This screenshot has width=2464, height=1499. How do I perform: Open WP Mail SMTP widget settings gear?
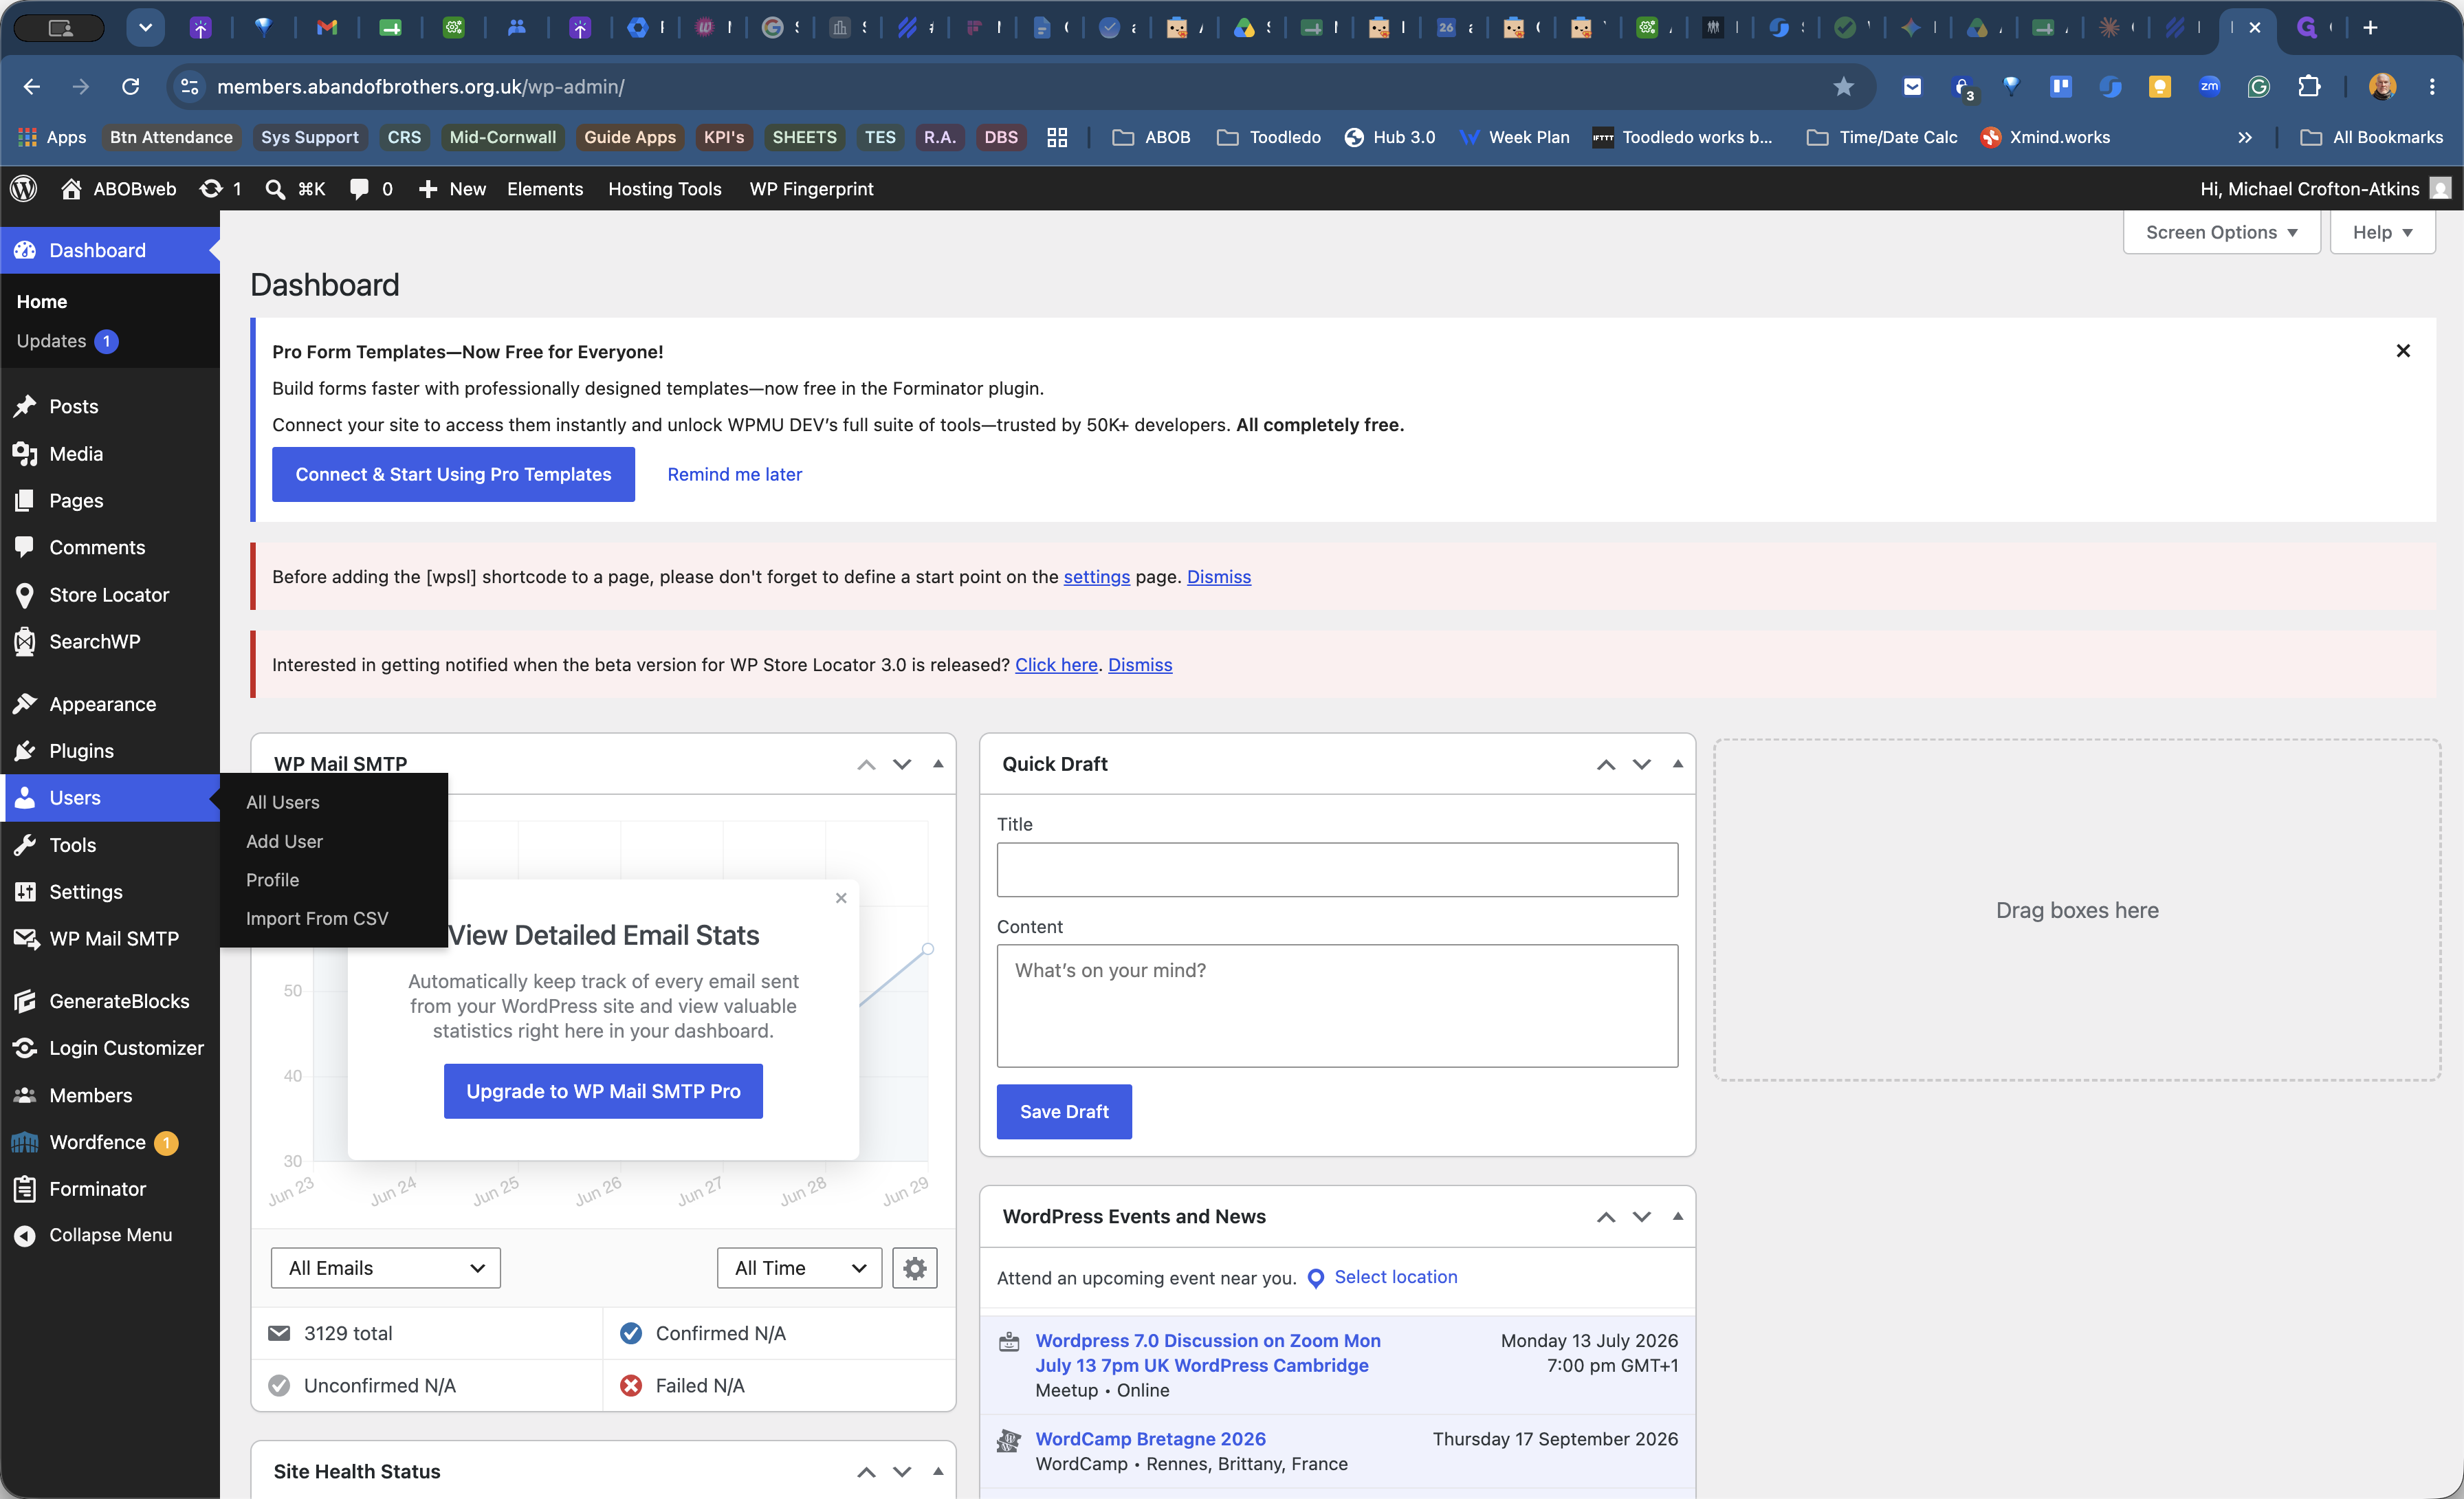pos(914,1268)
